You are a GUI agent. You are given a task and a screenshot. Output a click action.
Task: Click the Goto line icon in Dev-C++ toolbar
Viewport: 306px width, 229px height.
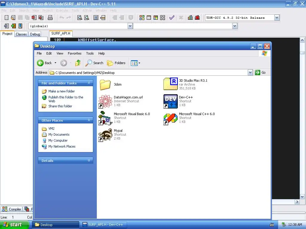click(x=103, y=18)
